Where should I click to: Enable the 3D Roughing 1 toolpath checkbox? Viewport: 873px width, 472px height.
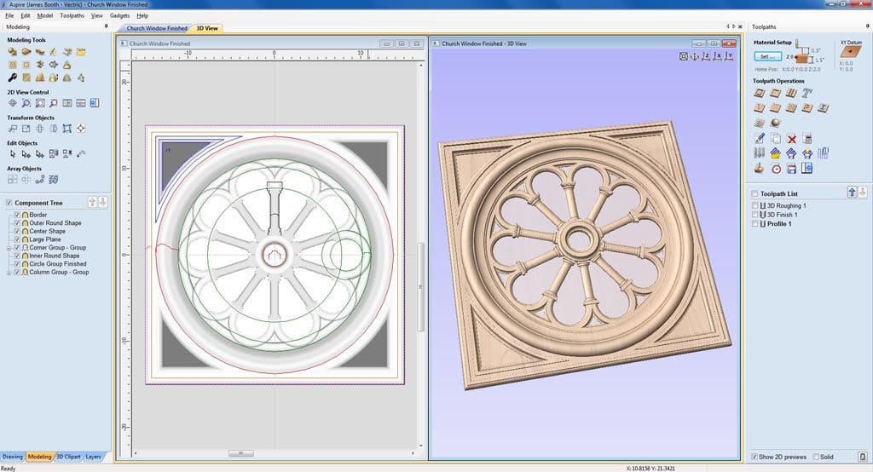pos(754,205)
